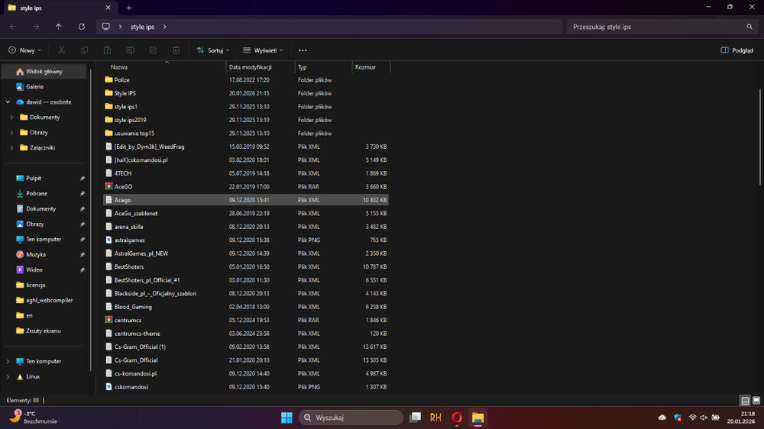Open the three-dots more options menu
The width and height of the screenshot is (764, 429).
pyautogui.click(x=303, y=50)
